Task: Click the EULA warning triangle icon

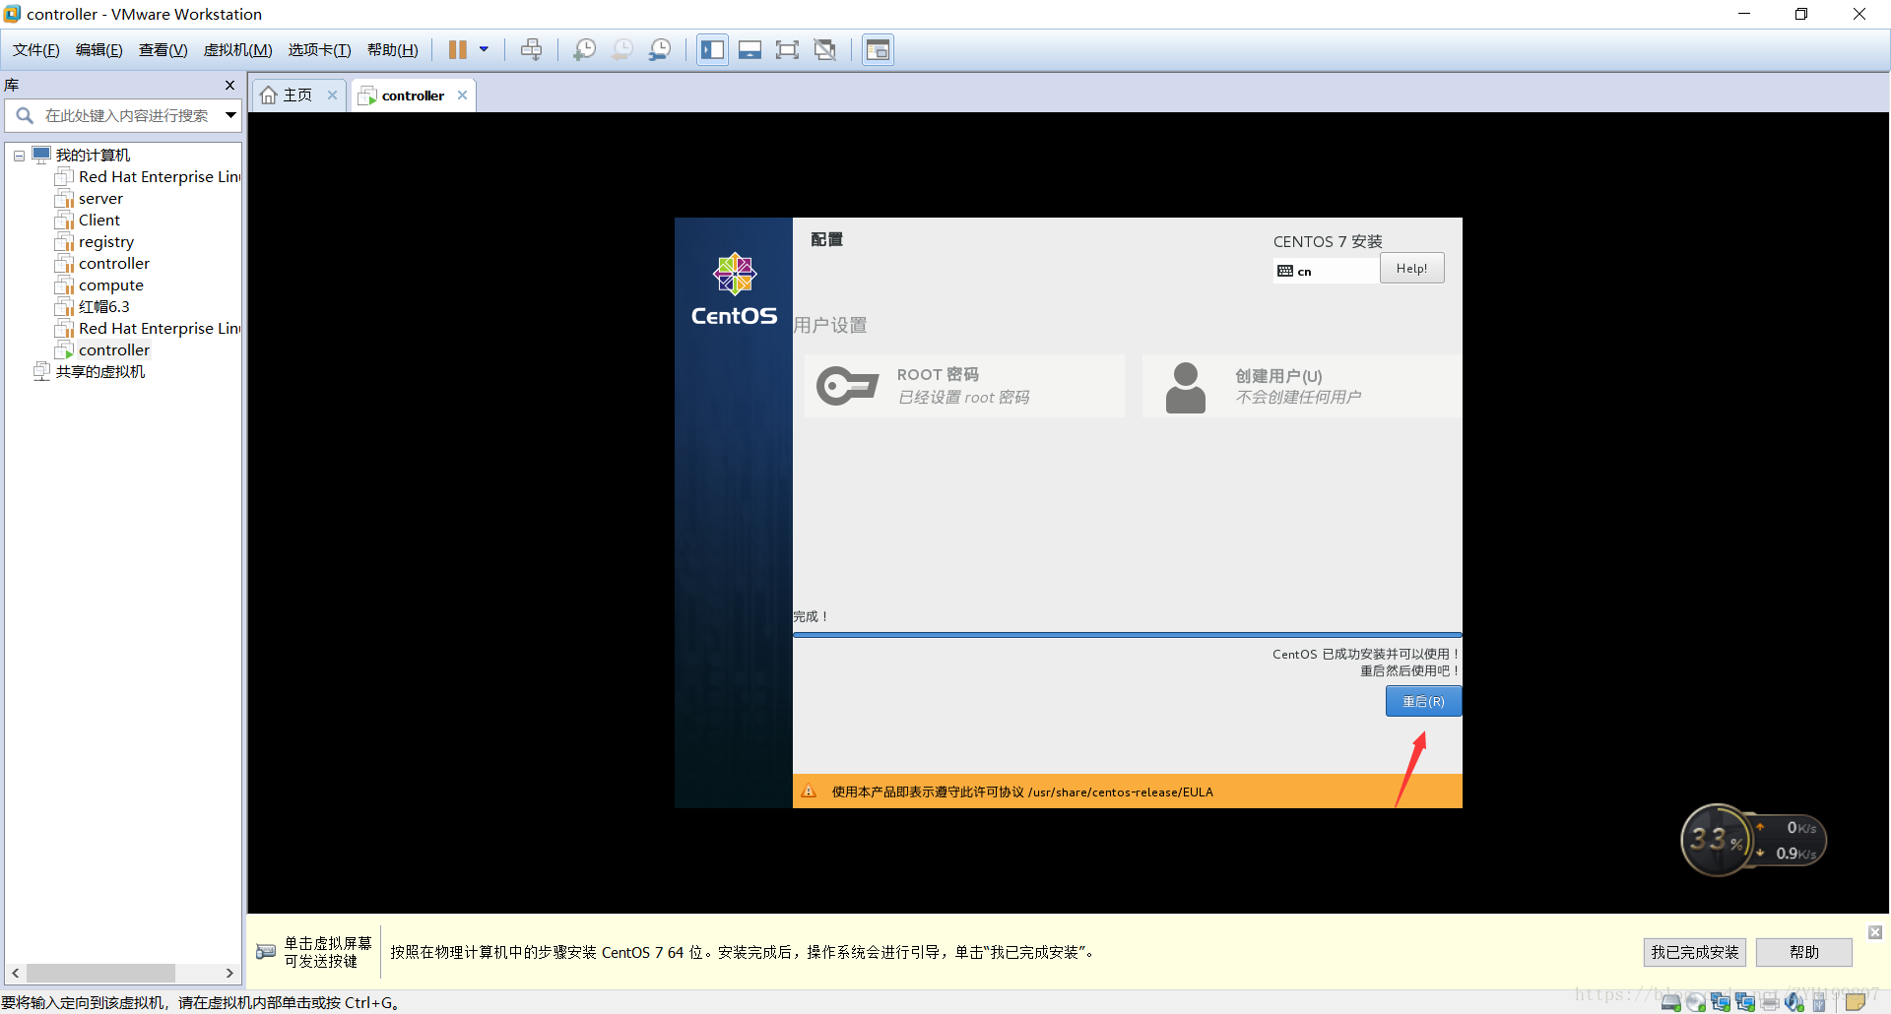Action: (809, 792)
